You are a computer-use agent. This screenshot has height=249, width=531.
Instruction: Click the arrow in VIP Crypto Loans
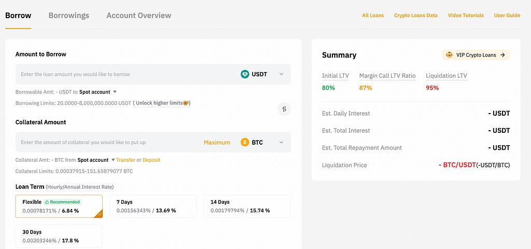pyautogui.click(x=502, y=55)
